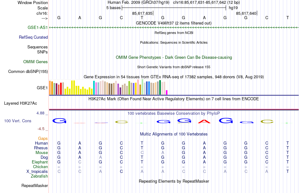The height and width of the screenshot is (193, 299).
Task: Select the Chicken alignment row label
Action: pos(40,167)
